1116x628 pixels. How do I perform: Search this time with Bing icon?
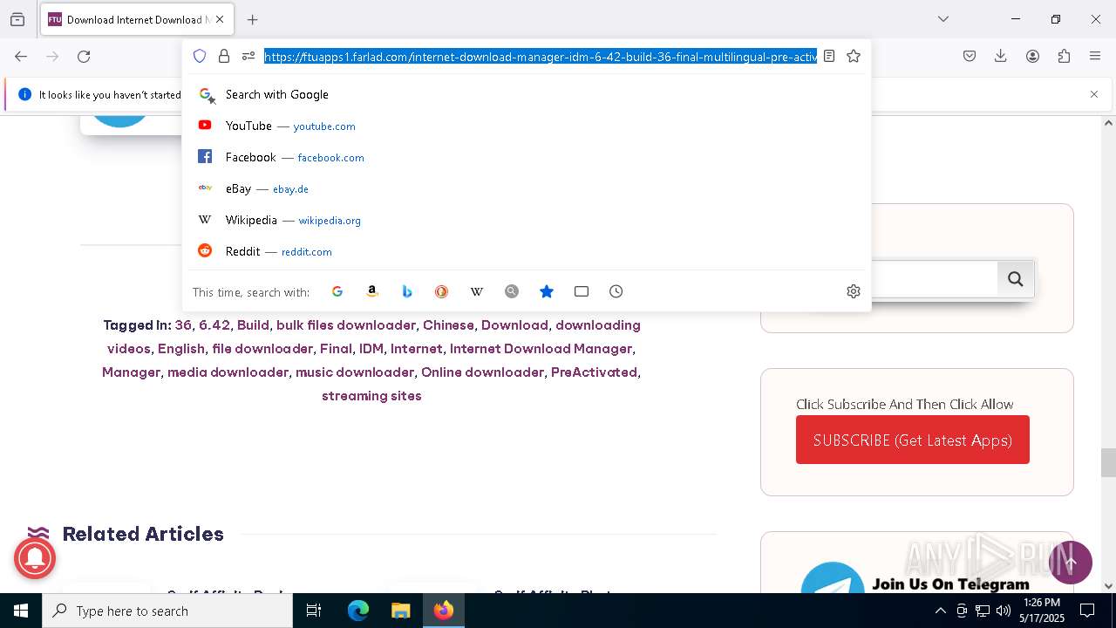[407, 291]
